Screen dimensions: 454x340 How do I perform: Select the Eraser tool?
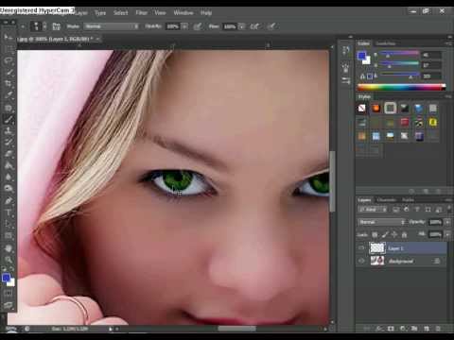(9, 154)
